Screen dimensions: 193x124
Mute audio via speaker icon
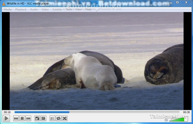tap(166, 120)
